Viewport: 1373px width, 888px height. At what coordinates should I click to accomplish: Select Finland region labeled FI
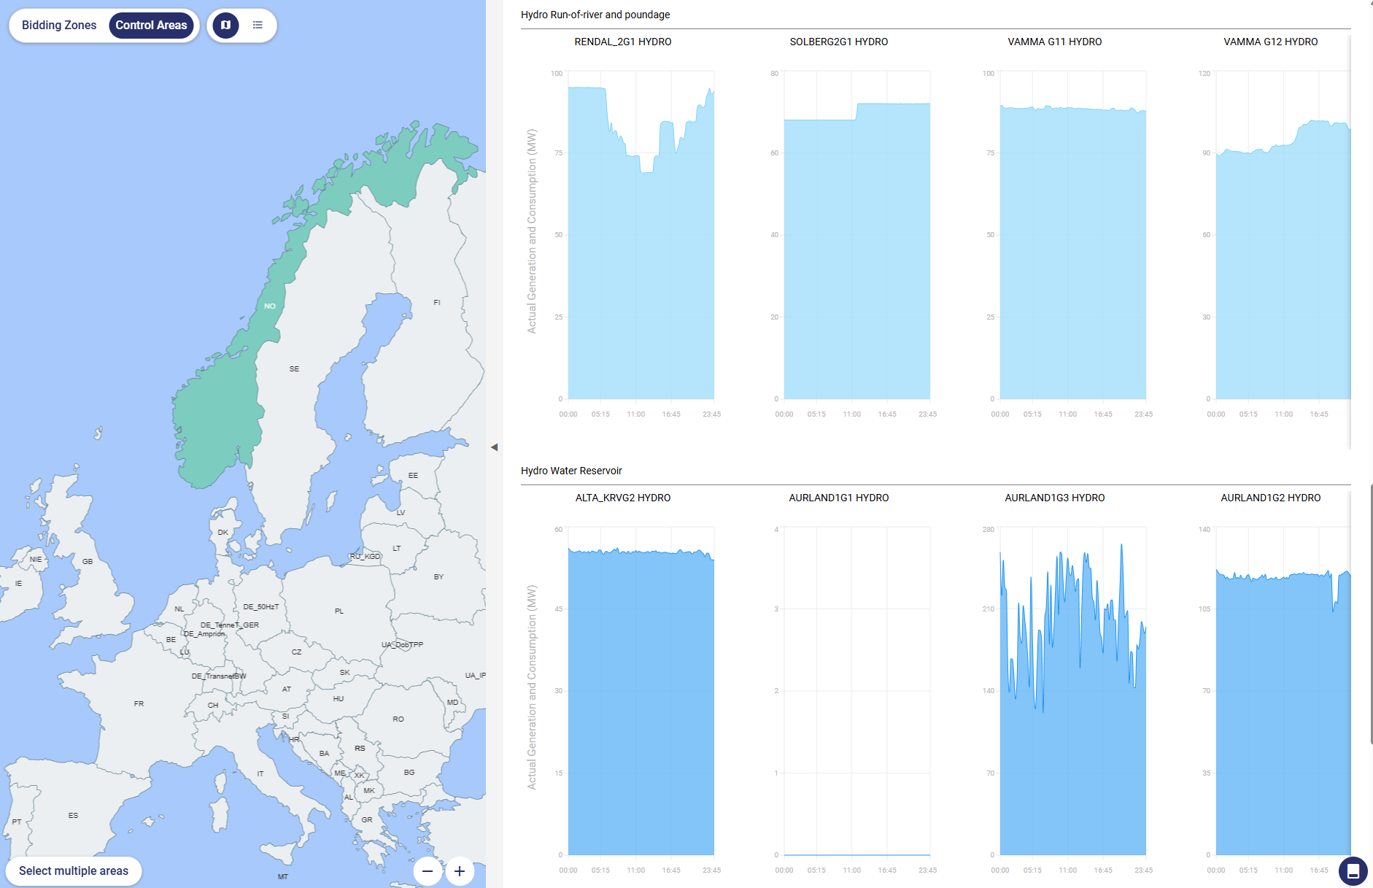pyautogui.click(x=436, y=302)
